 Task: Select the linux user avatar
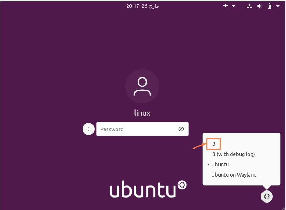click(142, 86)
